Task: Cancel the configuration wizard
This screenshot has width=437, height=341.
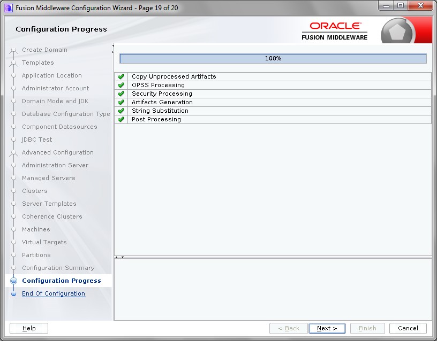Action: (408, 328)
